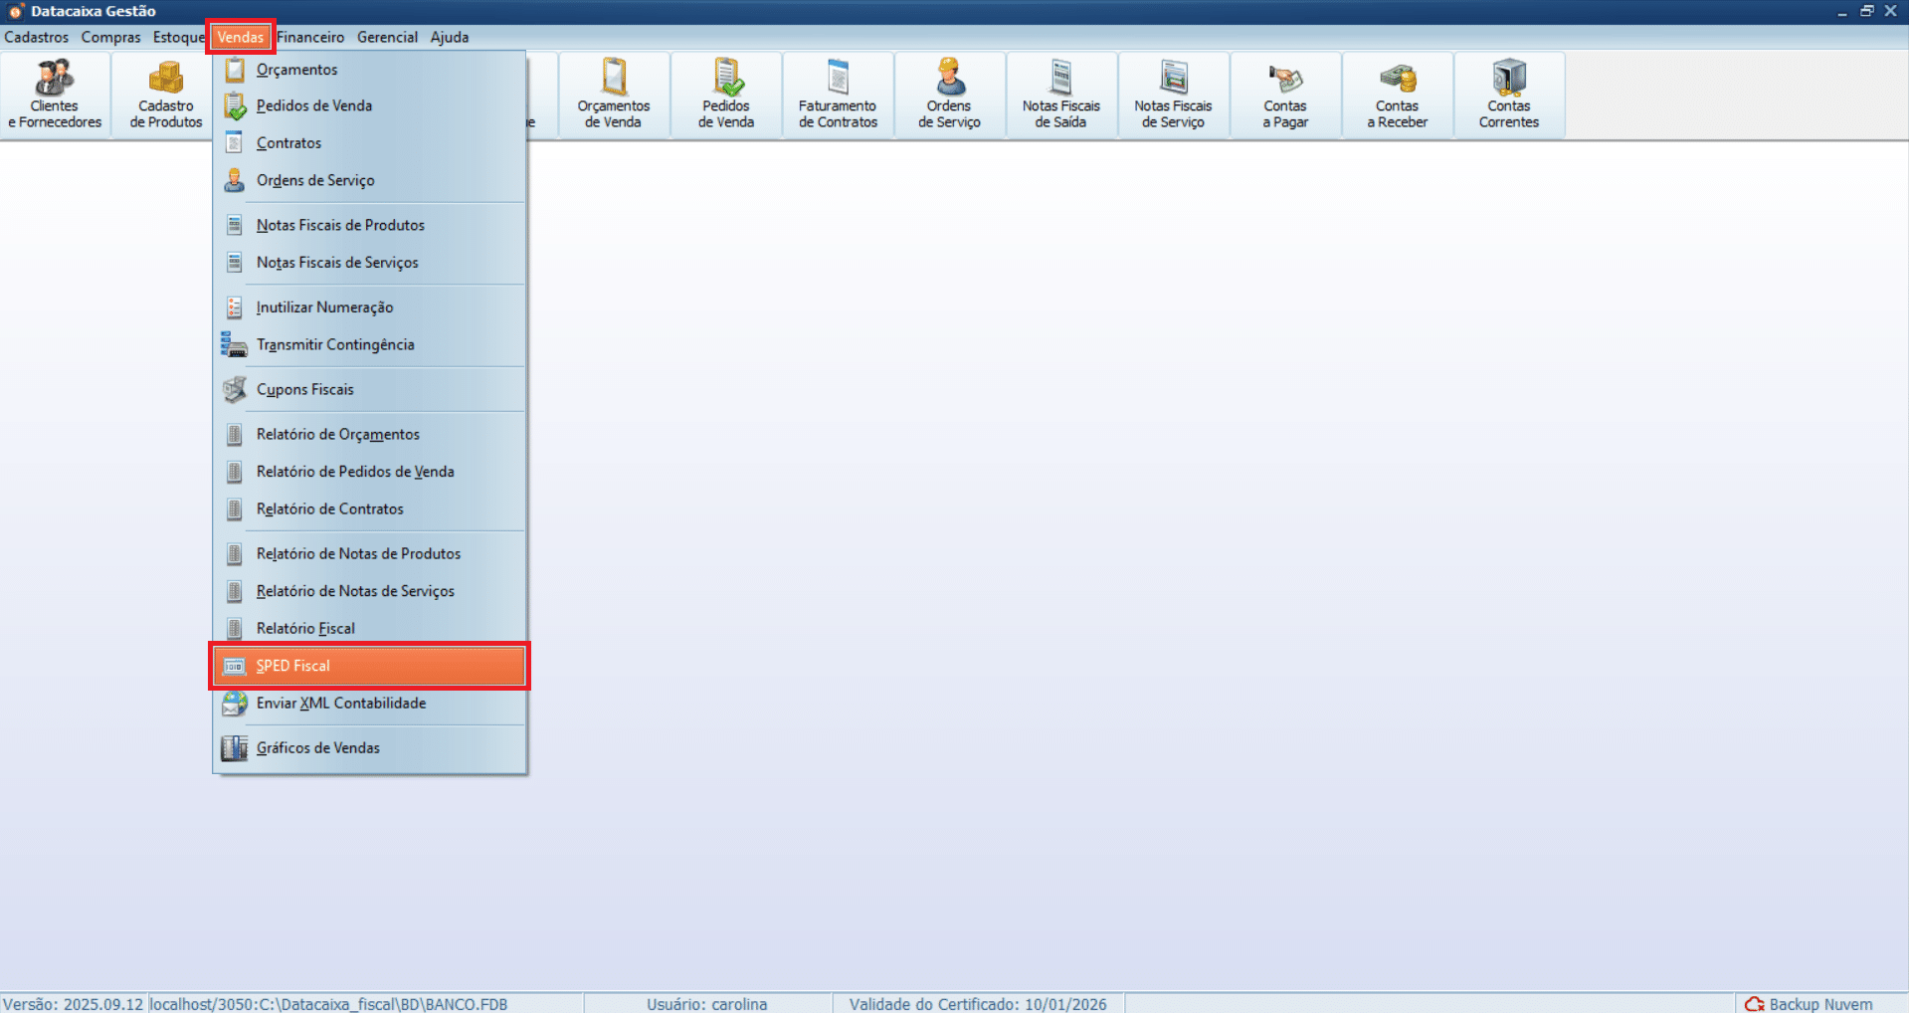
Task: Click Notas Fiscais de Saída icon
Action: click(1060, 95)
